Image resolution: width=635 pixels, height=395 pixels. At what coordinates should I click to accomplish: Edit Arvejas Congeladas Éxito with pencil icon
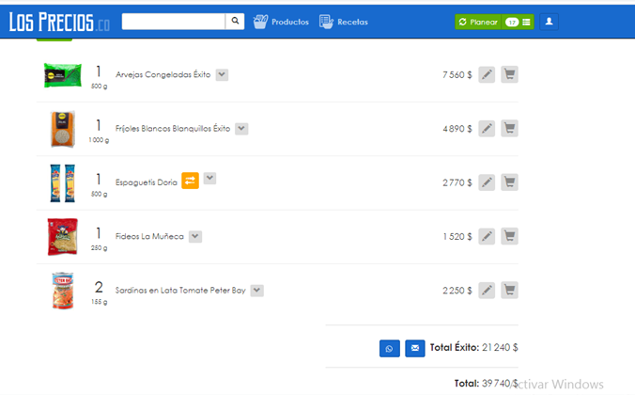[487, 74]
